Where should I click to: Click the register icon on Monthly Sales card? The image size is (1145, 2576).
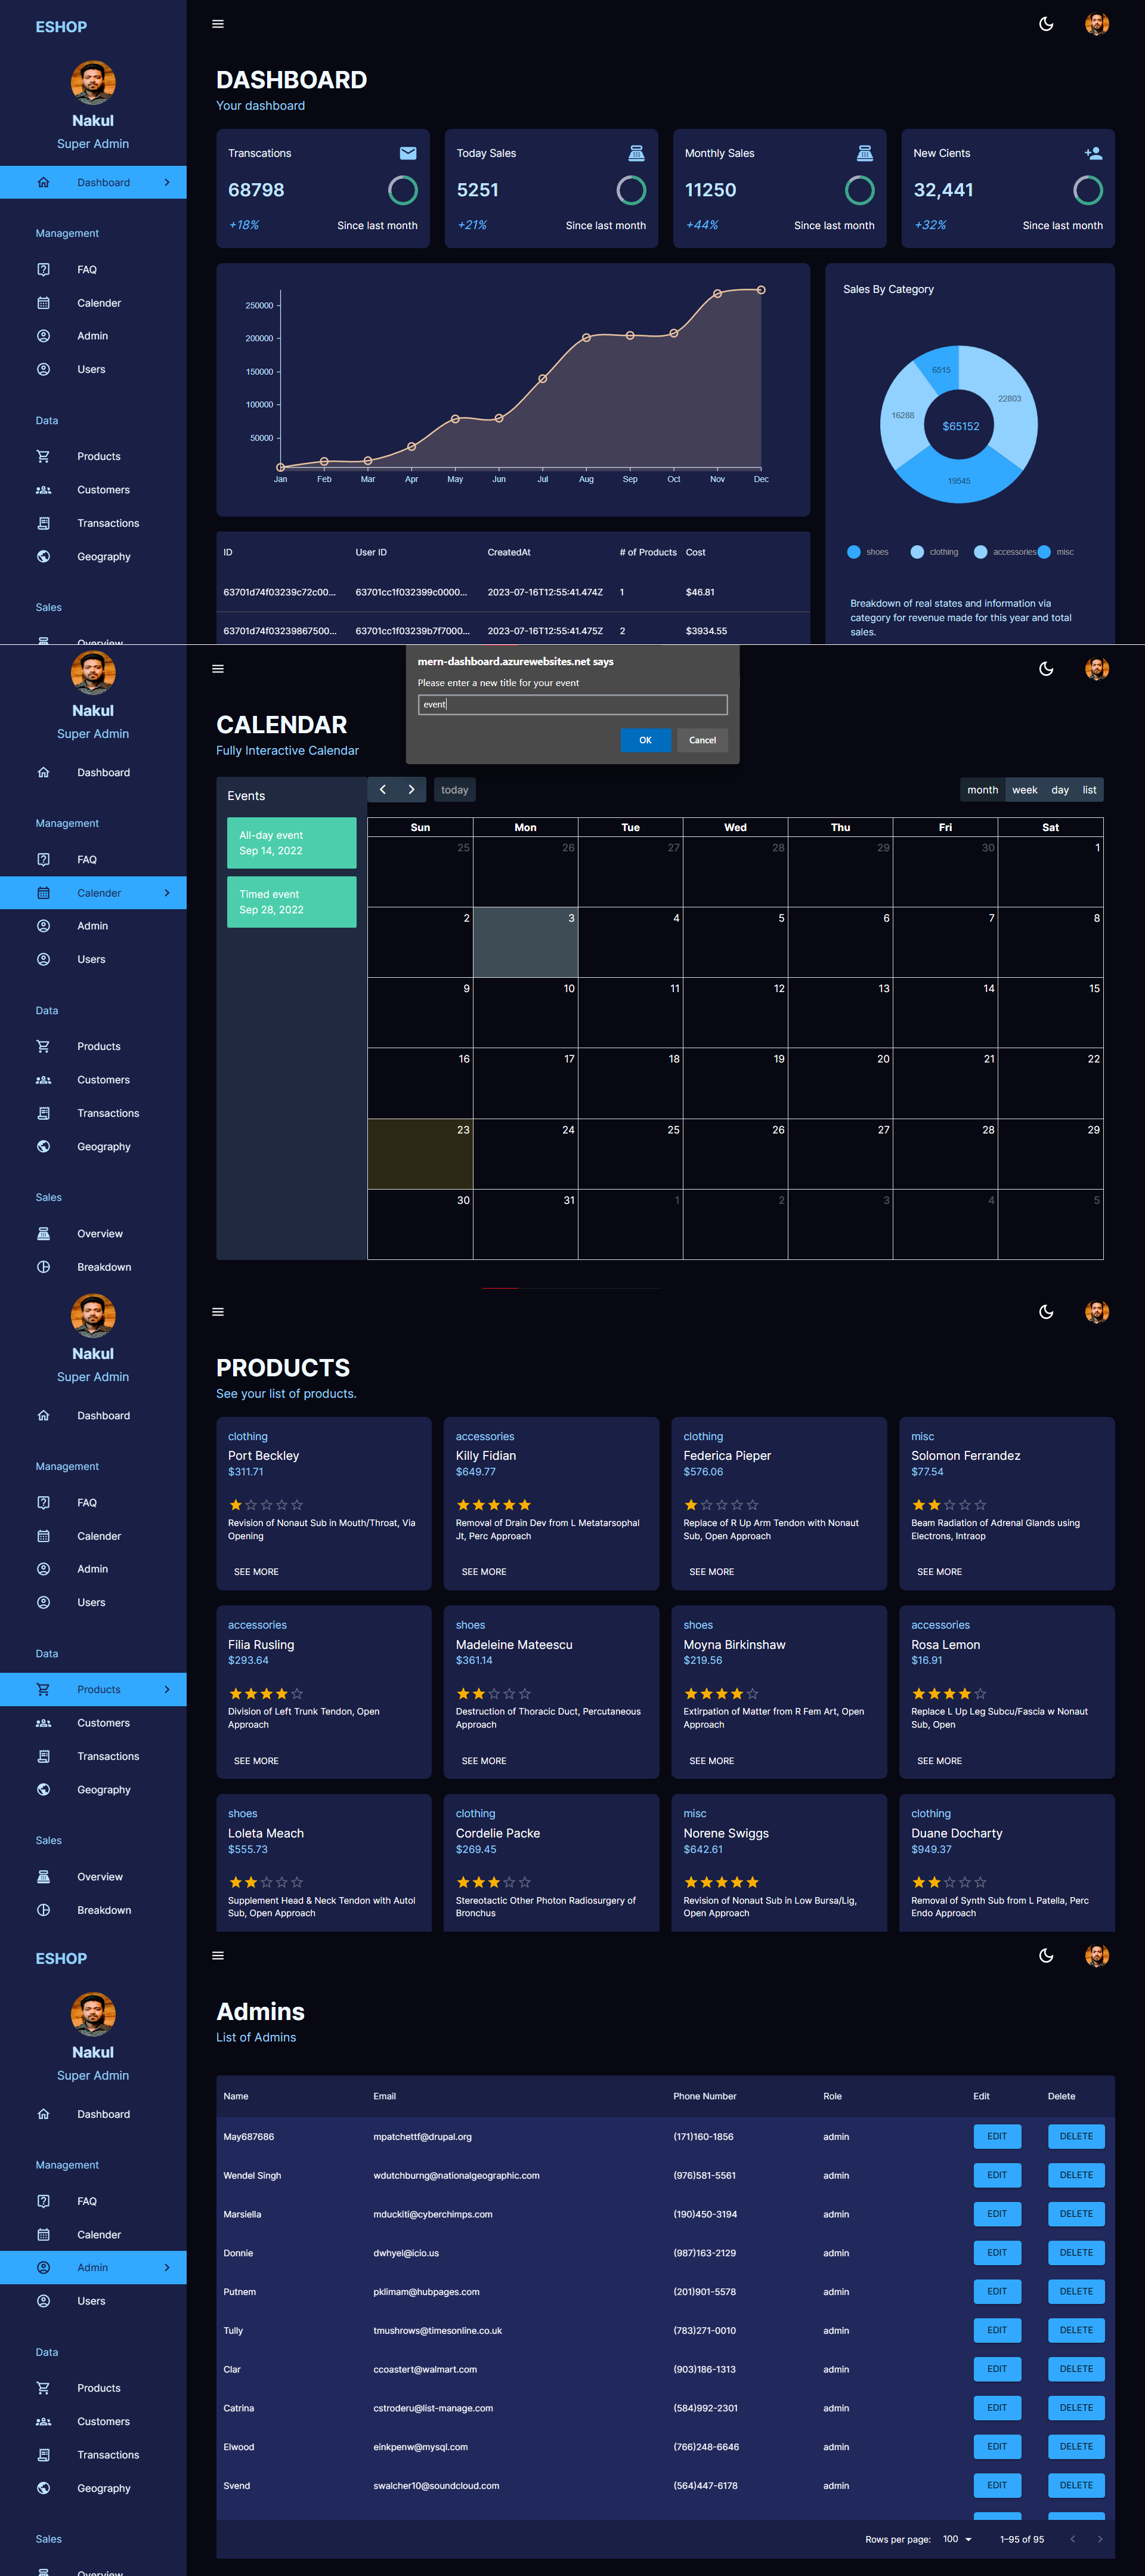(865, 153)
